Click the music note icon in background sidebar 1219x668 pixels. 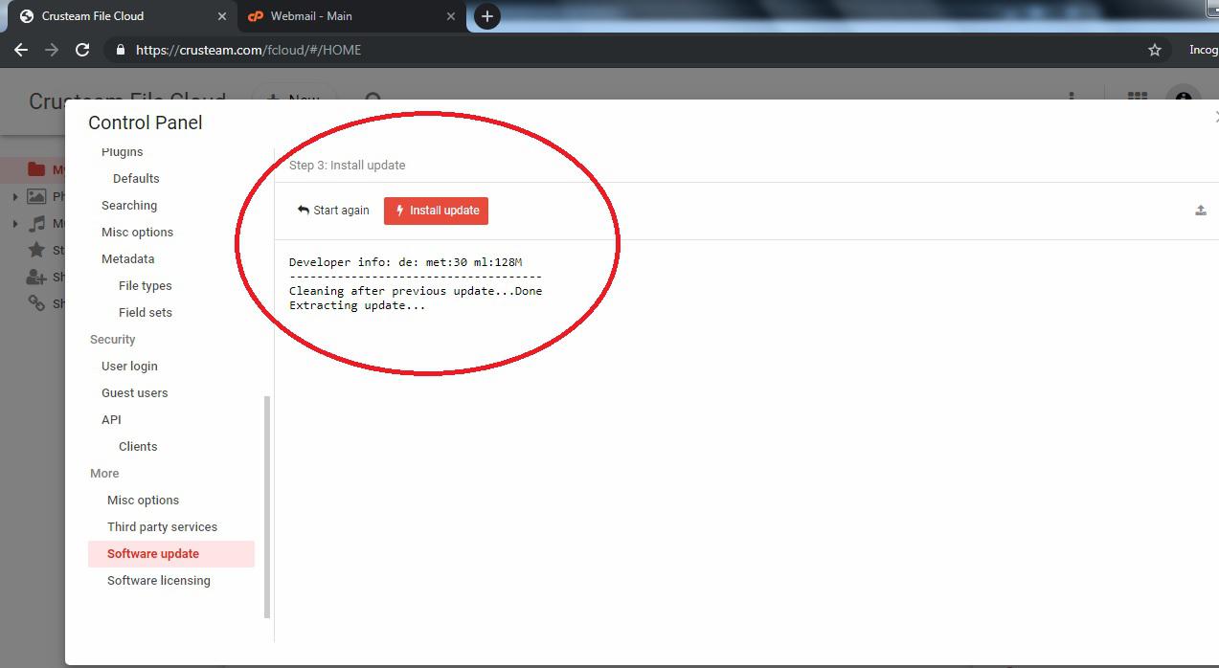[36, 223]
